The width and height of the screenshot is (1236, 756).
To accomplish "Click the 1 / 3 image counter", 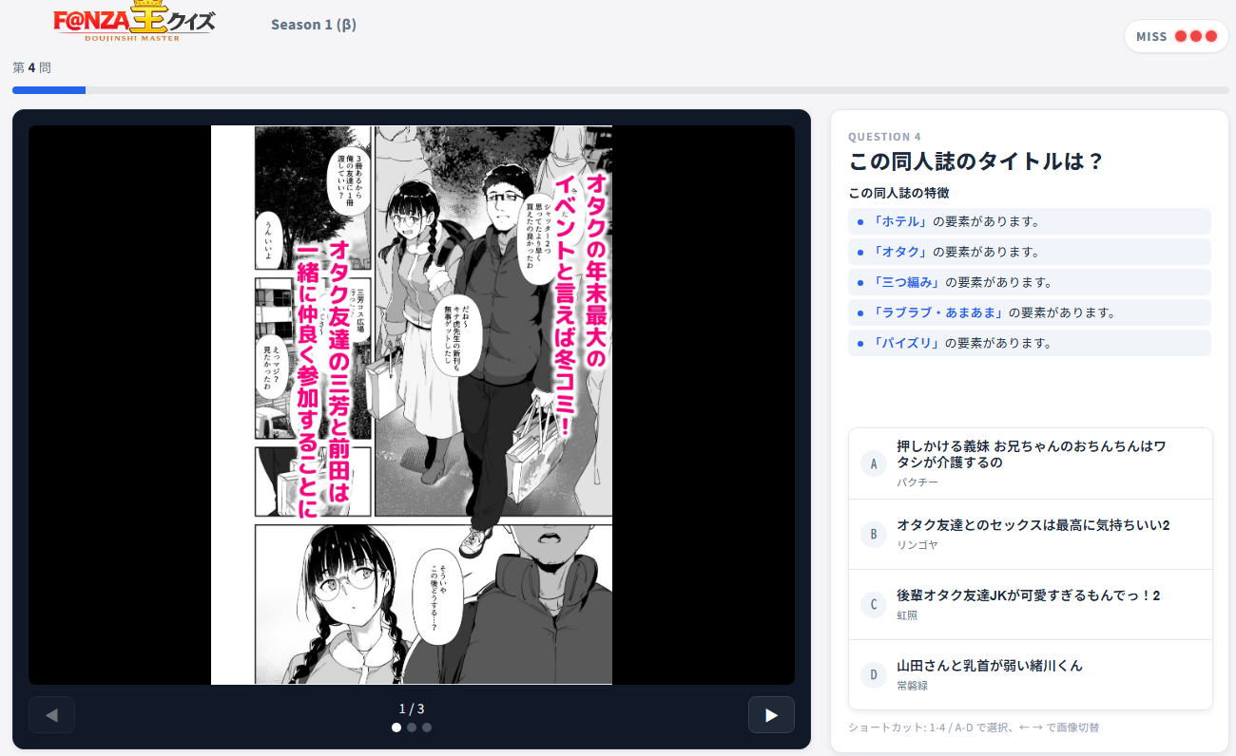I will tap(412, 709).
